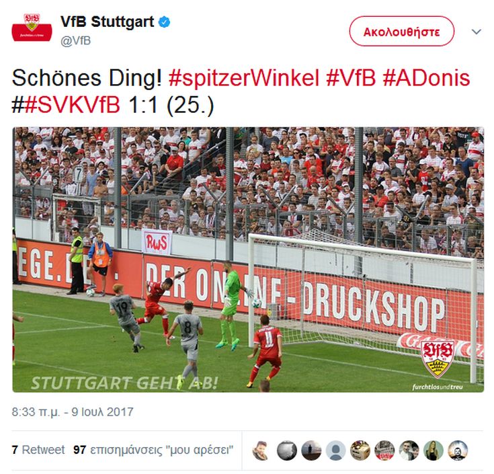This screenshot has height=474, width=494.
Task: Open the #SVKVfB hashtag link
Action: (x=72, y=104)
